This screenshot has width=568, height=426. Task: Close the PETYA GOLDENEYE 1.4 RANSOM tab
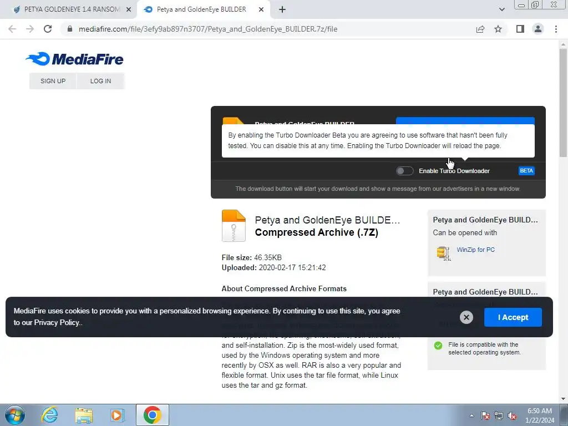click(x=129, y=9)
